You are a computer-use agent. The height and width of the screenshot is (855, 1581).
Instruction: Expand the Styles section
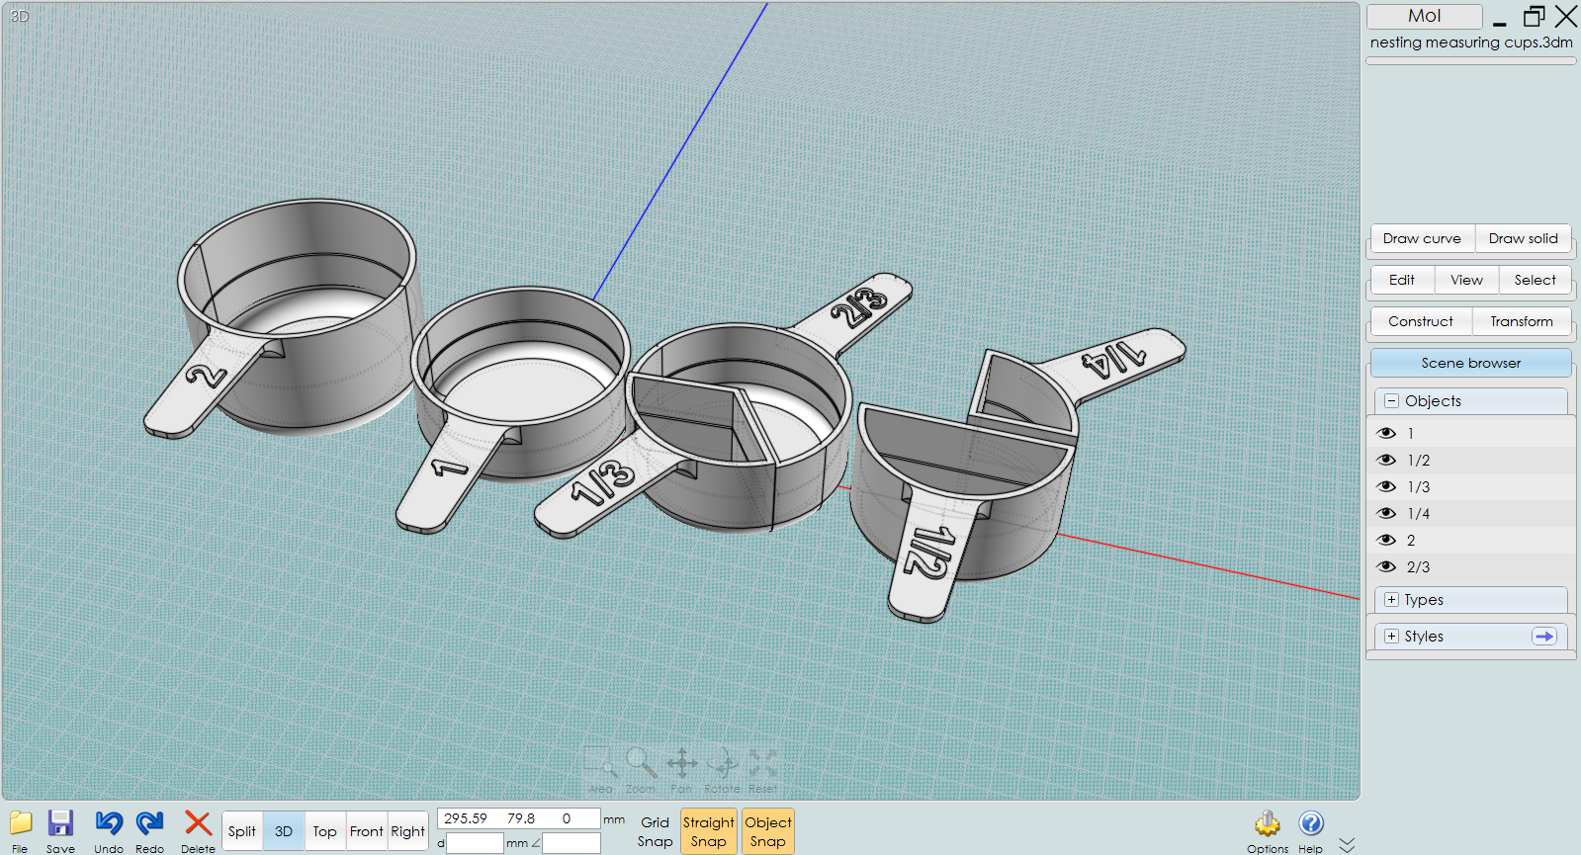1391,637
